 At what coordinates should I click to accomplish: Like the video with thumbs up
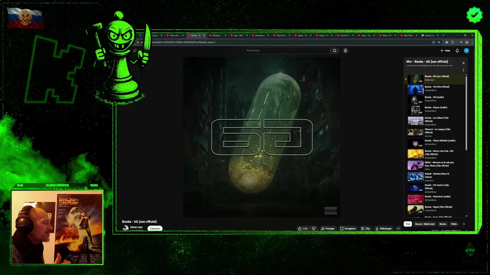point(303,228)
